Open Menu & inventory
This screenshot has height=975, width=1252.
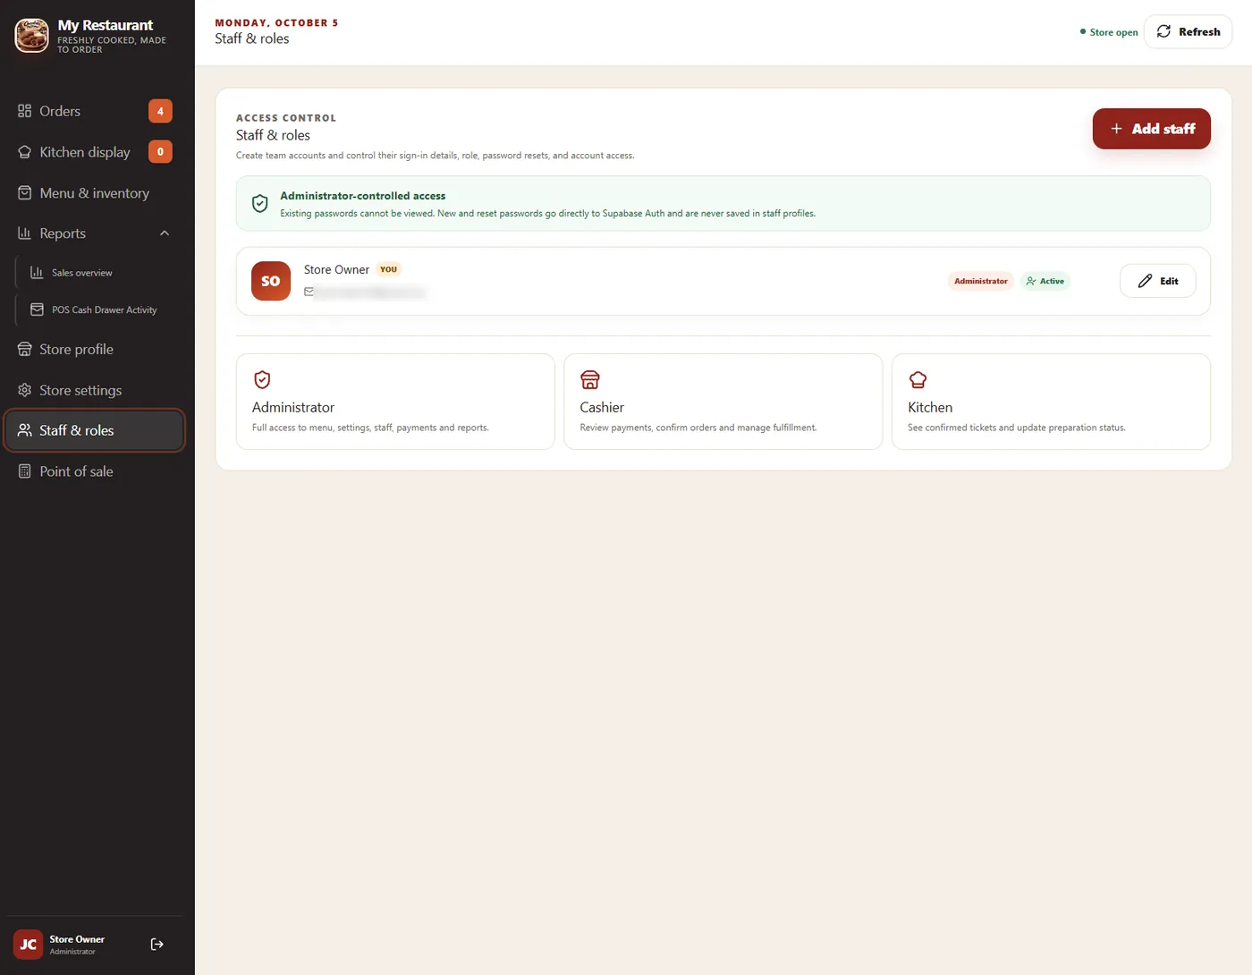pos(95,193)
